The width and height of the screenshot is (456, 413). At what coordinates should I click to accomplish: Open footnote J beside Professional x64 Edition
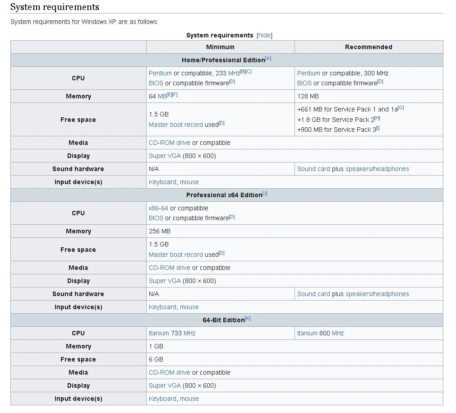(x=265, y=194)
